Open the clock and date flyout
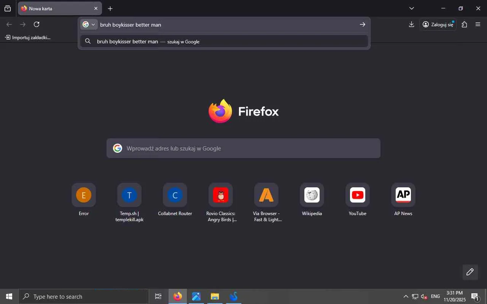The image size is (487, 304). click(455, 296)
